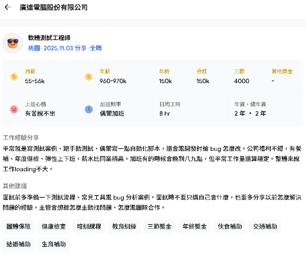The height and width of the screenshot is (254, 306).
Task: Click the 工作經驗分享 section heading
Action: (21, 138)
